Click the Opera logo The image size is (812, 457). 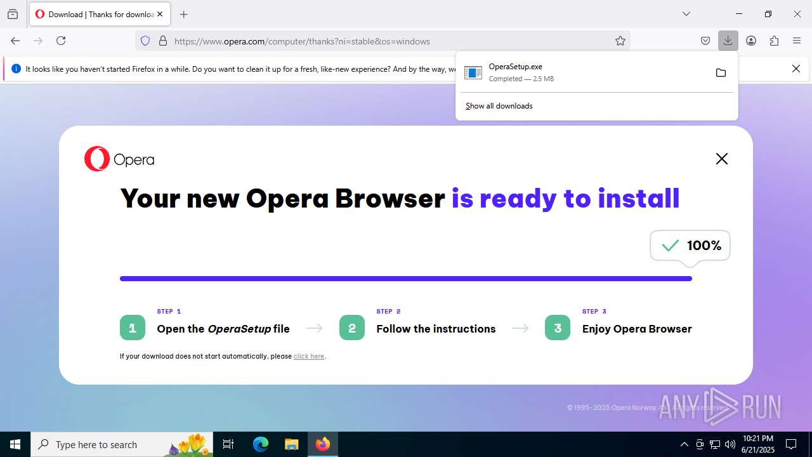[x=119, y=159]
